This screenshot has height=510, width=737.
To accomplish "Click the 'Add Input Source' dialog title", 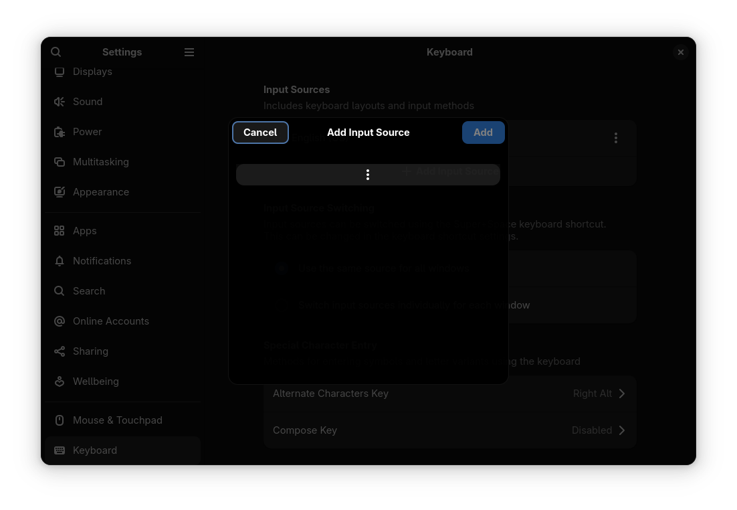I will click(368, 133).
